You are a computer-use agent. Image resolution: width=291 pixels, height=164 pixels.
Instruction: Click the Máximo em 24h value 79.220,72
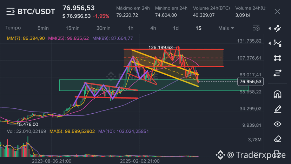[127, 15]
